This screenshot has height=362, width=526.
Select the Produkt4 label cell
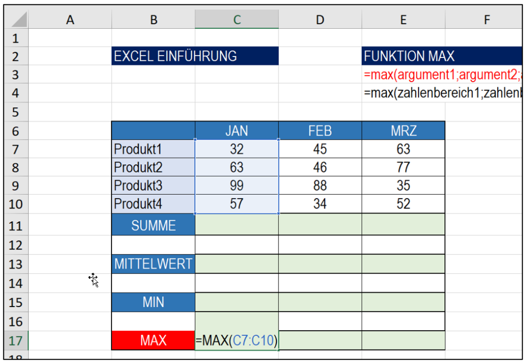pyautogui.click(x=153, y=204)
